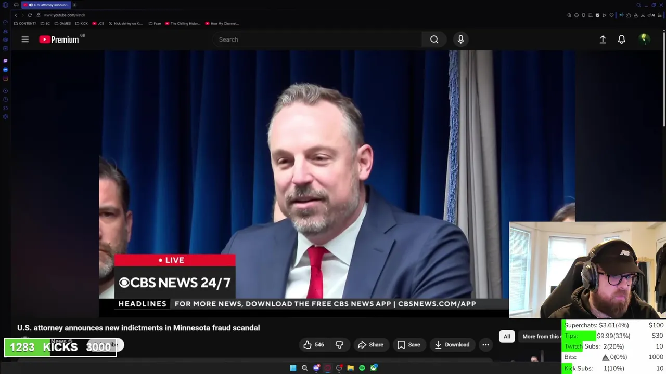666x374 pixels.
Task: Go back in the browser
Action: [x=16, y=15]
